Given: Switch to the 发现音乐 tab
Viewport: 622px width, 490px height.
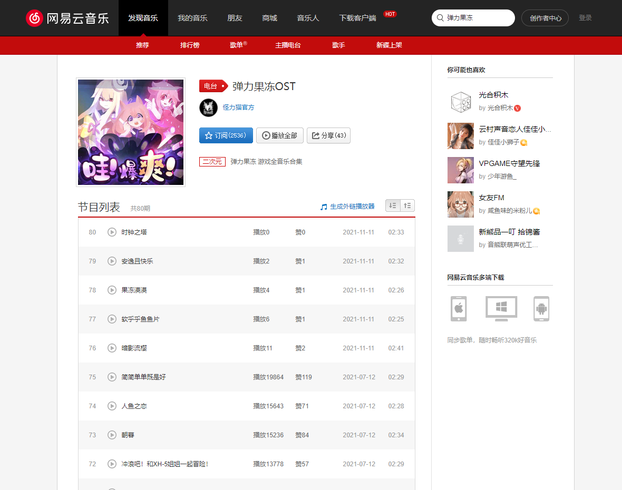Looking at the screenshot, I should (x=143, y=18).
